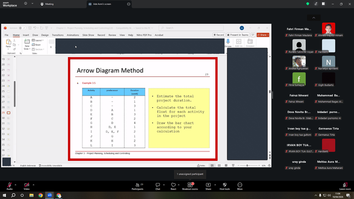The height and width of the screenshot is (199, 354).
Task: Select slide 24 thumbnail
Action: click(x=9, y=86)
